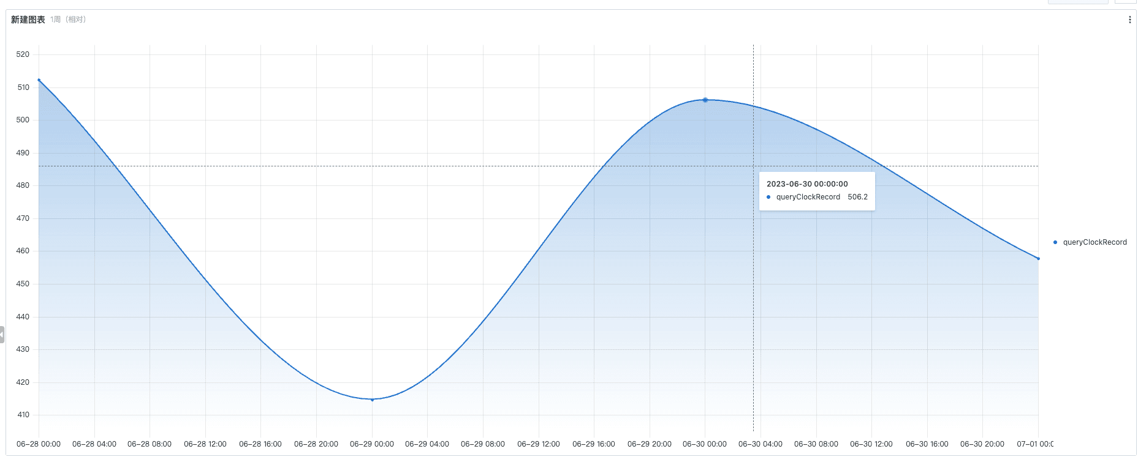Click the y-axis label 440

point(23,317)
